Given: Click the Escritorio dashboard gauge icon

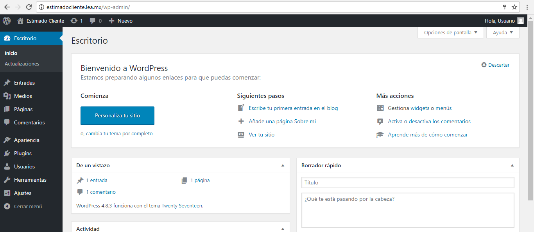Looking at the screenshot, I should [x=7, y=38].
